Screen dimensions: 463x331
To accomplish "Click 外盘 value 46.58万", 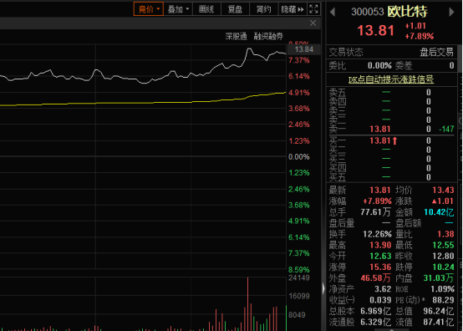I will tap(375, 278).
